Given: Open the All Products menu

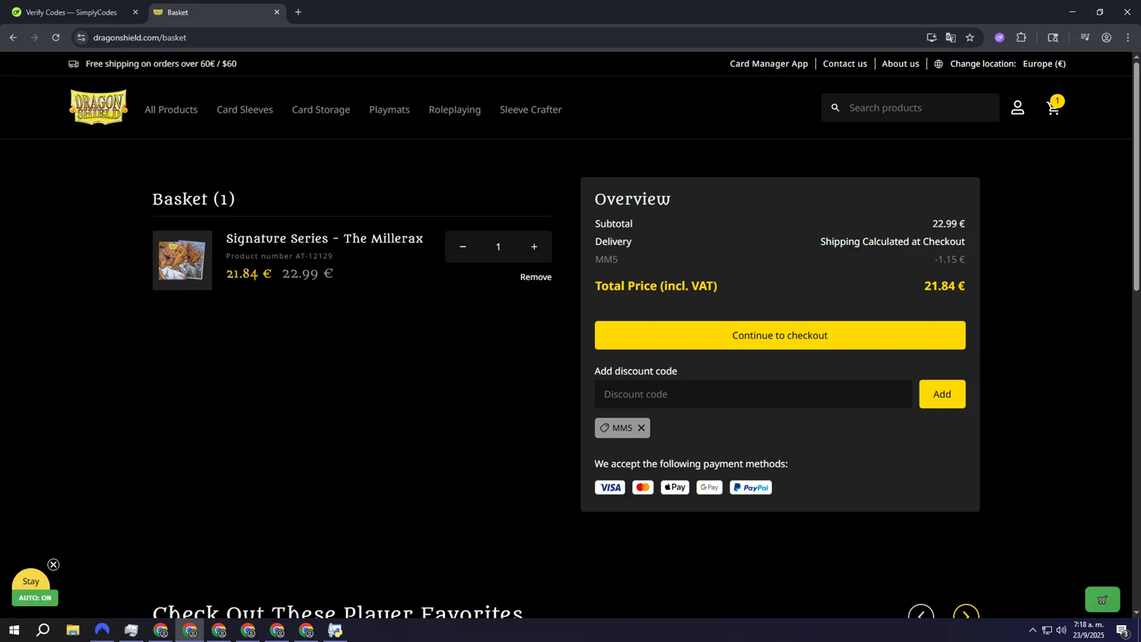Looking at the screenshot, I should tap(171, 110).
